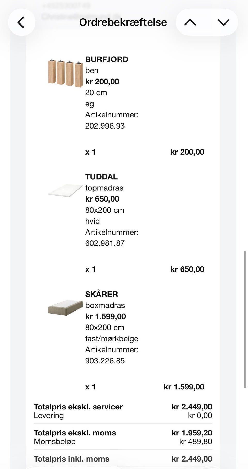Select BURFJORD article number 202.996.93
Viewport: 248px width, 469px height.
pos(105,126)
